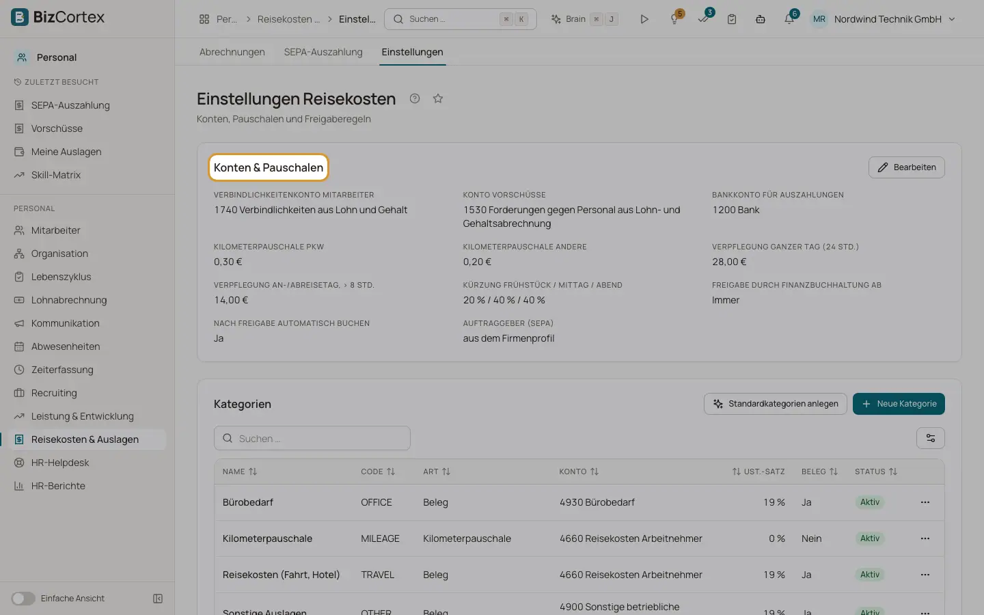The height and width of the screenshot is (615, 984).
Task: Click the BizCortex logo icon
Action: (x=20, y=17)
